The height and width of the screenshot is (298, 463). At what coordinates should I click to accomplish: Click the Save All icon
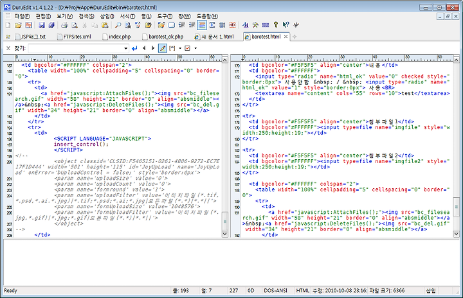(51, 25)
